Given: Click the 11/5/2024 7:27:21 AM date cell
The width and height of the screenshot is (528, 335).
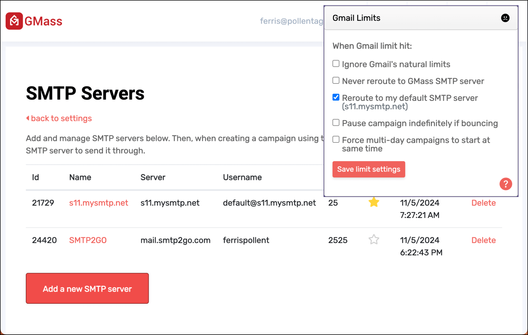Looking at the screenshot, I should click(x=420, y=209).
